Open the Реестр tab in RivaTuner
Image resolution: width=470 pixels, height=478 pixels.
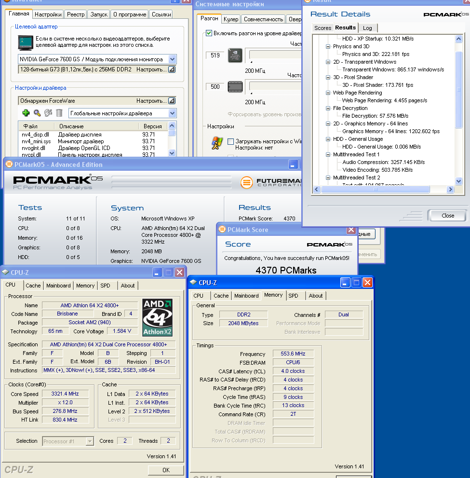76,14
